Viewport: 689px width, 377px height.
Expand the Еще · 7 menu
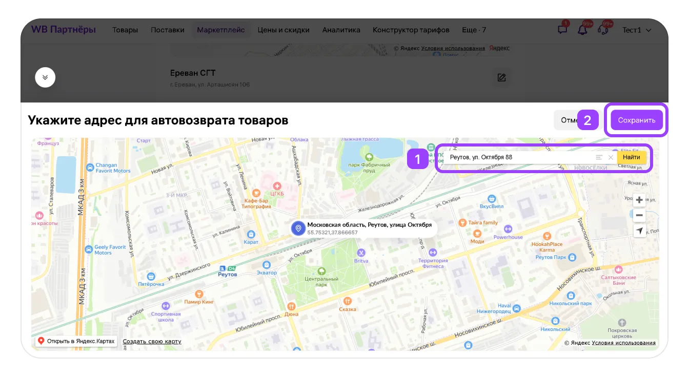click(x=474, y=30)
